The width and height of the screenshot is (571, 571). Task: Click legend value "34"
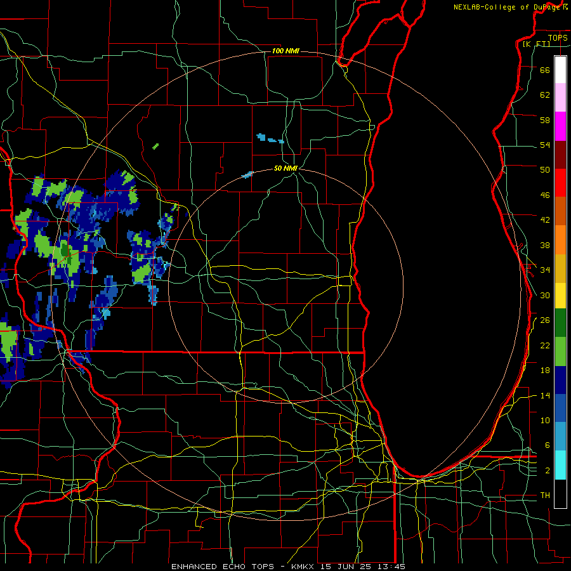point(545,270)
